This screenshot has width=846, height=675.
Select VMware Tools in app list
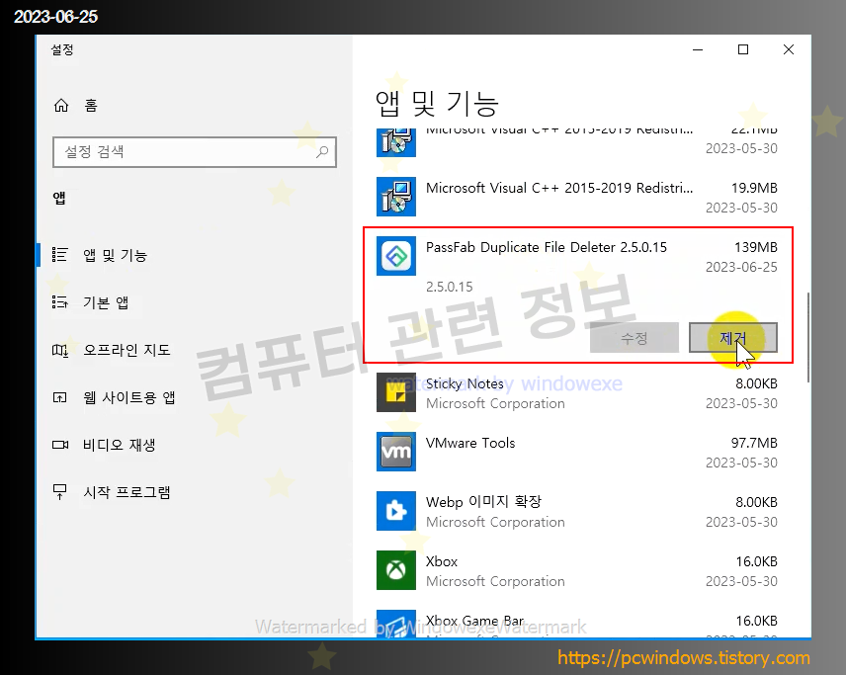[x=577, y=453]
